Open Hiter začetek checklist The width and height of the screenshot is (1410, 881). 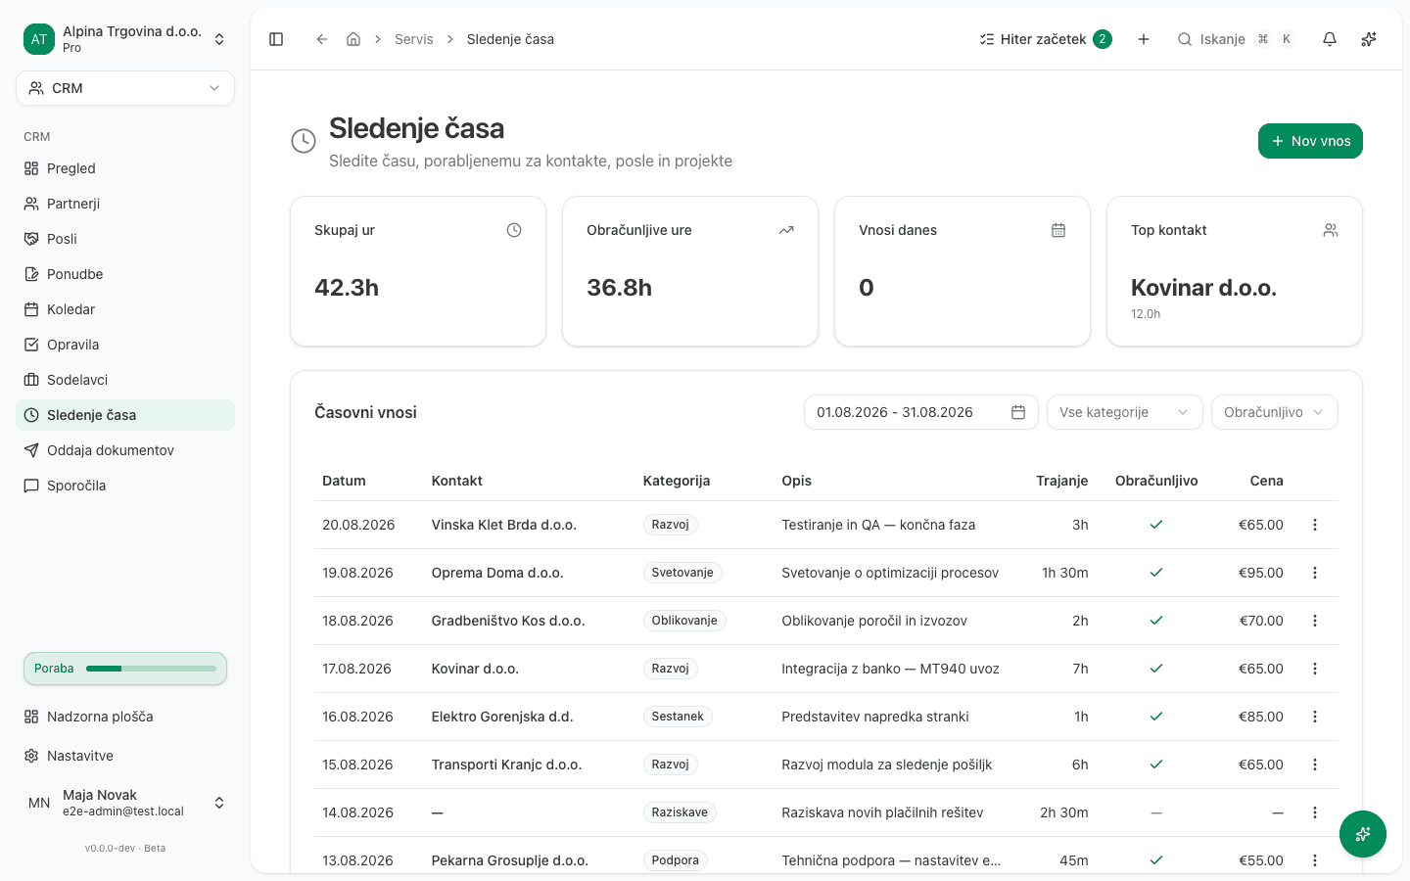pos(1046,39)
